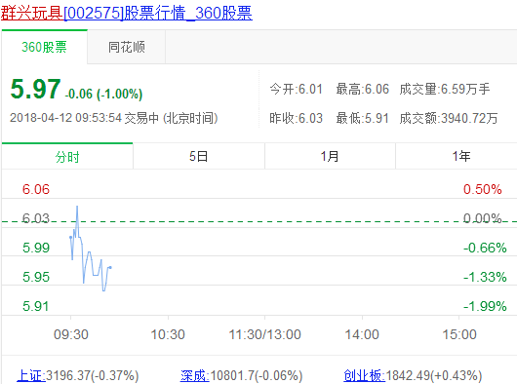Open the 深成 index link

tap(194, 375)
